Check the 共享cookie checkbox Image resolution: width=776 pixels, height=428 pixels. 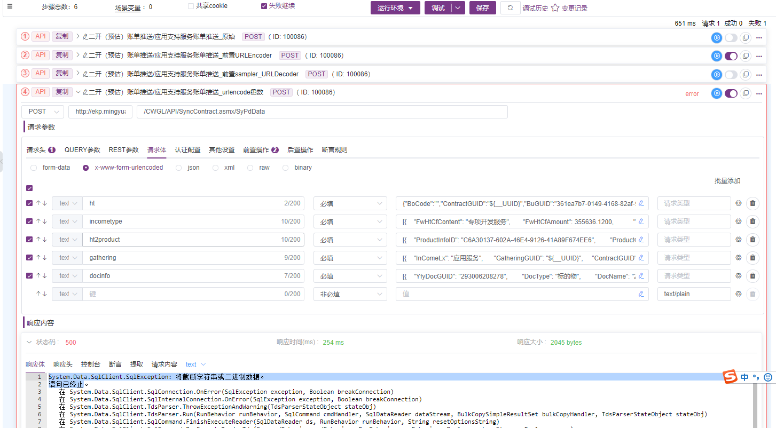[x=191, y=6]
